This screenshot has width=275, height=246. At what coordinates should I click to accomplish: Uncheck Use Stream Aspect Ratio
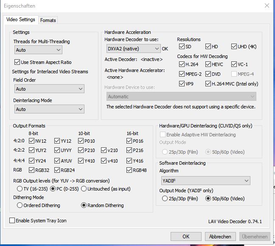[17, 62]
